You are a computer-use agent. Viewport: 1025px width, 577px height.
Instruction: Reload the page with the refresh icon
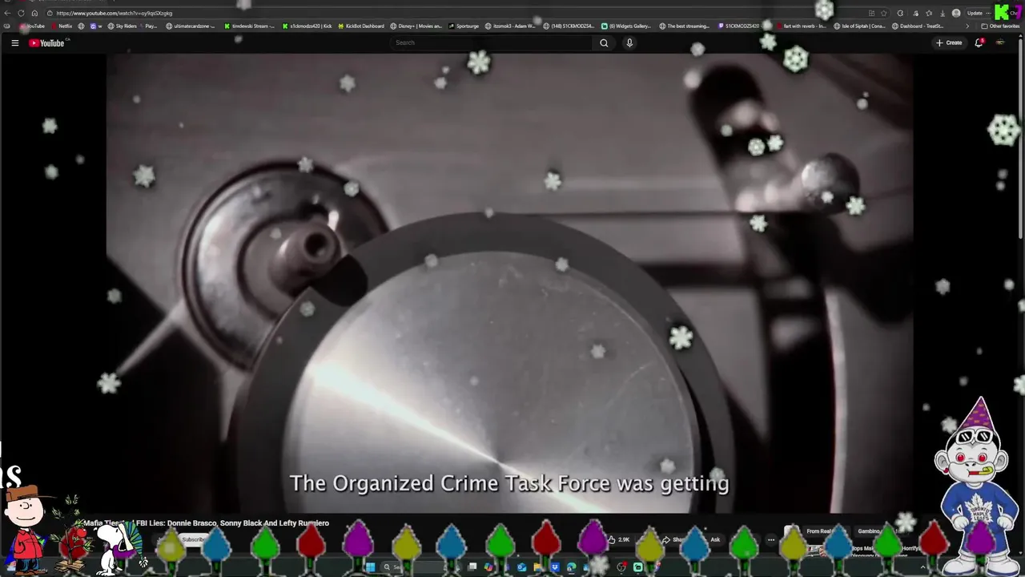(21, 13)
